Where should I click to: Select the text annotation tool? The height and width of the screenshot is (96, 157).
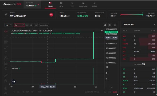tap(6, 53)
